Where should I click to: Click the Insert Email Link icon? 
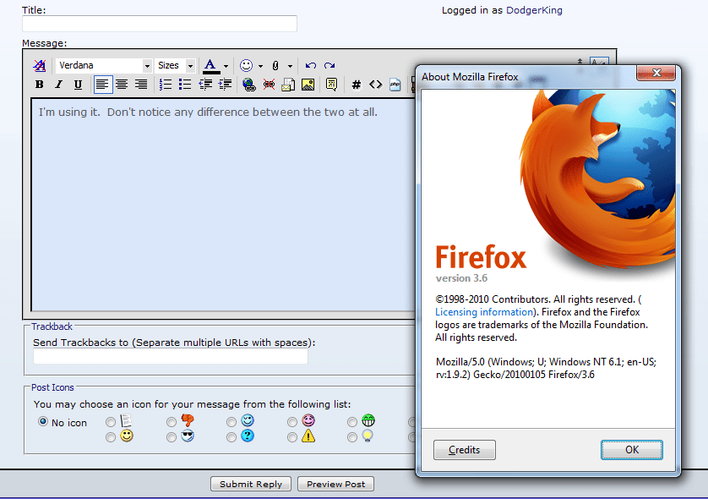click(288, 85)
